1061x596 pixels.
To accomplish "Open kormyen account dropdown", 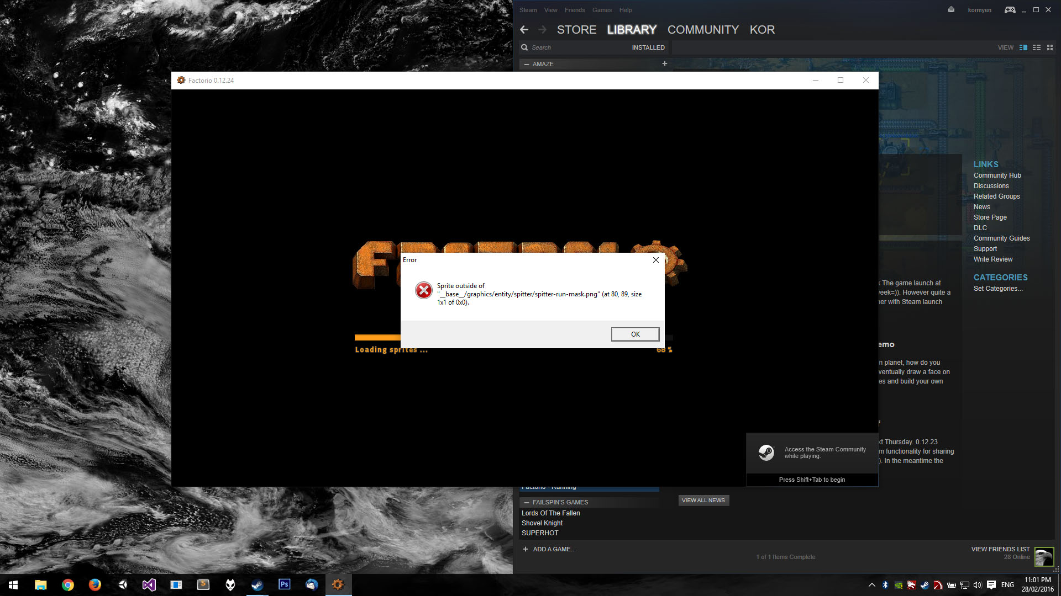I will point(979,10).
